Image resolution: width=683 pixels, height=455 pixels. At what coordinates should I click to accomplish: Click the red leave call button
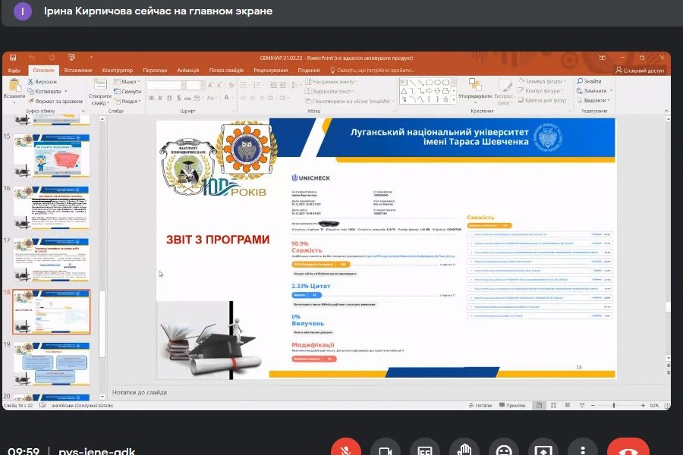(628, 448)
